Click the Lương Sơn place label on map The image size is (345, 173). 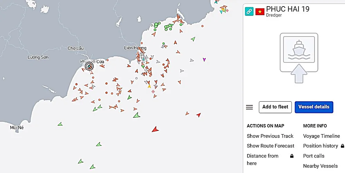tap(38, 57)
